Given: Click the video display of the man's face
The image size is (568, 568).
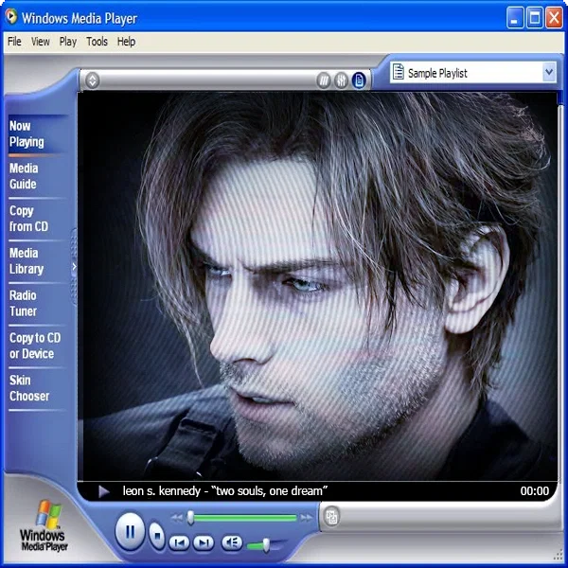Looking at the screenshot, I should point(318,286).
